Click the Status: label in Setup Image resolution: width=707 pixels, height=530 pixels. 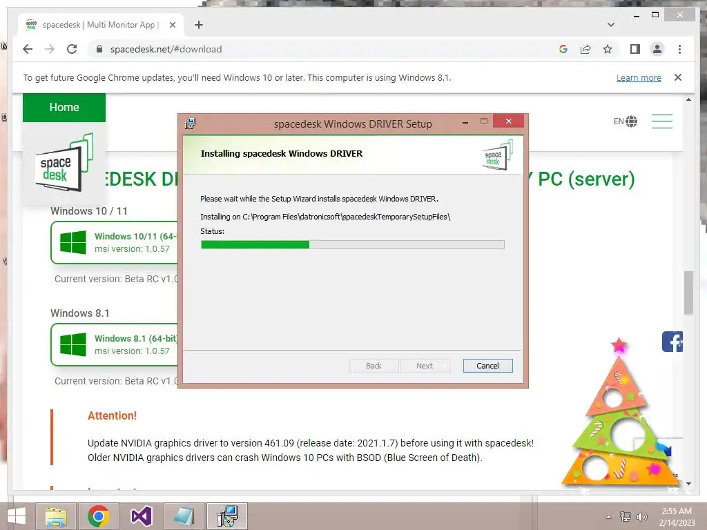(213, 231)
